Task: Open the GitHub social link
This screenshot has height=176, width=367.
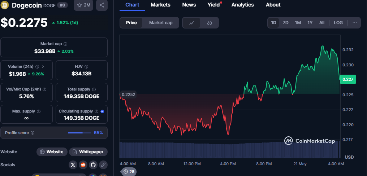Action: (x=93, y=165)
